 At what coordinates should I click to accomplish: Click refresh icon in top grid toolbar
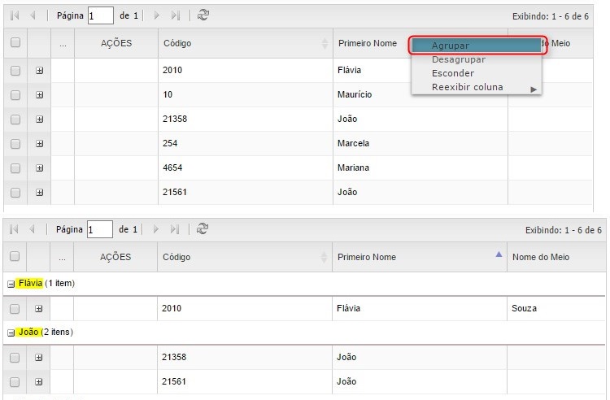(203, 15)
